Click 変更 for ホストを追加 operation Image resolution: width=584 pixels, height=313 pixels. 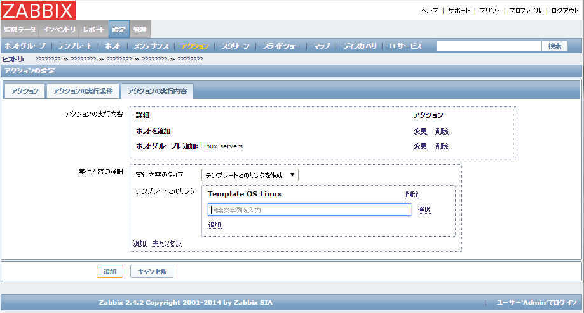pyautogui.click(x=420, y=131)
